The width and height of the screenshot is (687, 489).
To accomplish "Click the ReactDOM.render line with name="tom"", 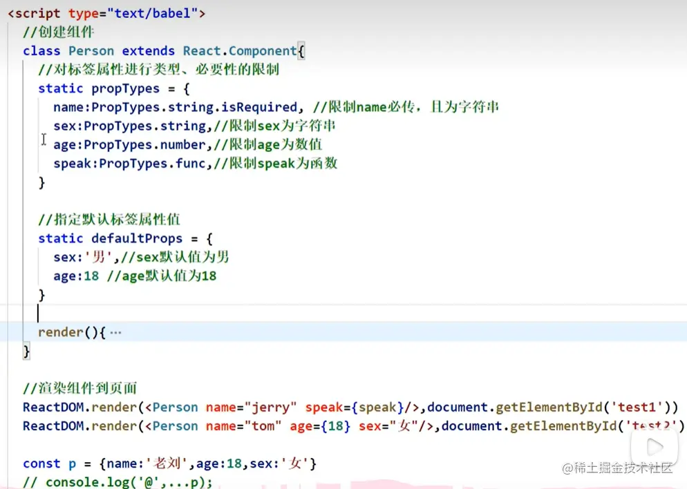I will point(354,426).
